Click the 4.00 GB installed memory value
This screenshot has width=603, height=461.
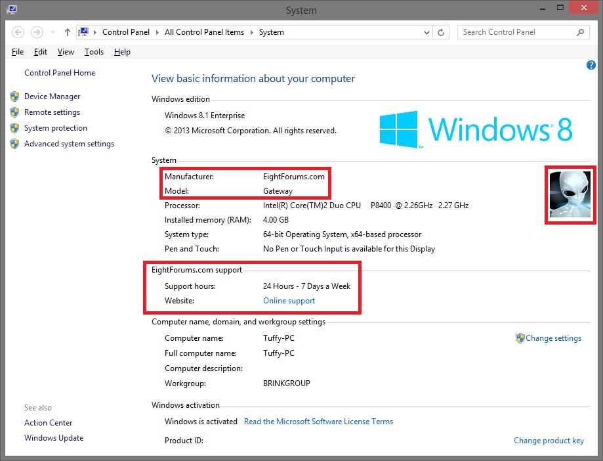click(276, 220)
